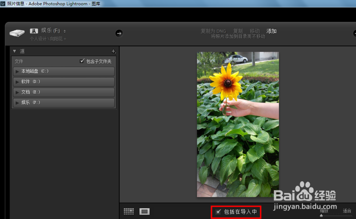Click the Lightroom Lr app icon in title bar
Image resolution: width=356 pixels, height=219 pixels.
click(2, 4)
